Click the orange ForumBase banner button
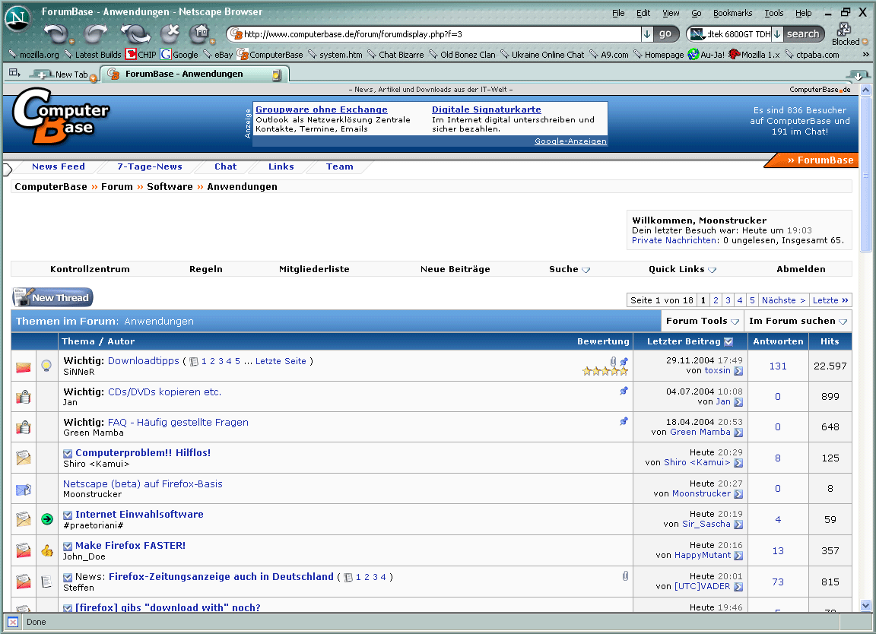Screen dimensions: 876x634 click(814, 160)
